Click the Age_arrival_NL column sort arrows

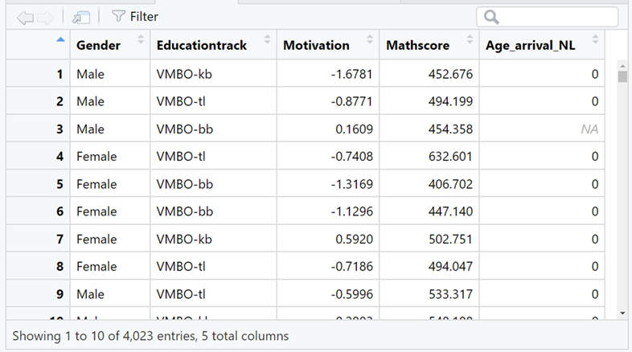tap(595, 39)
